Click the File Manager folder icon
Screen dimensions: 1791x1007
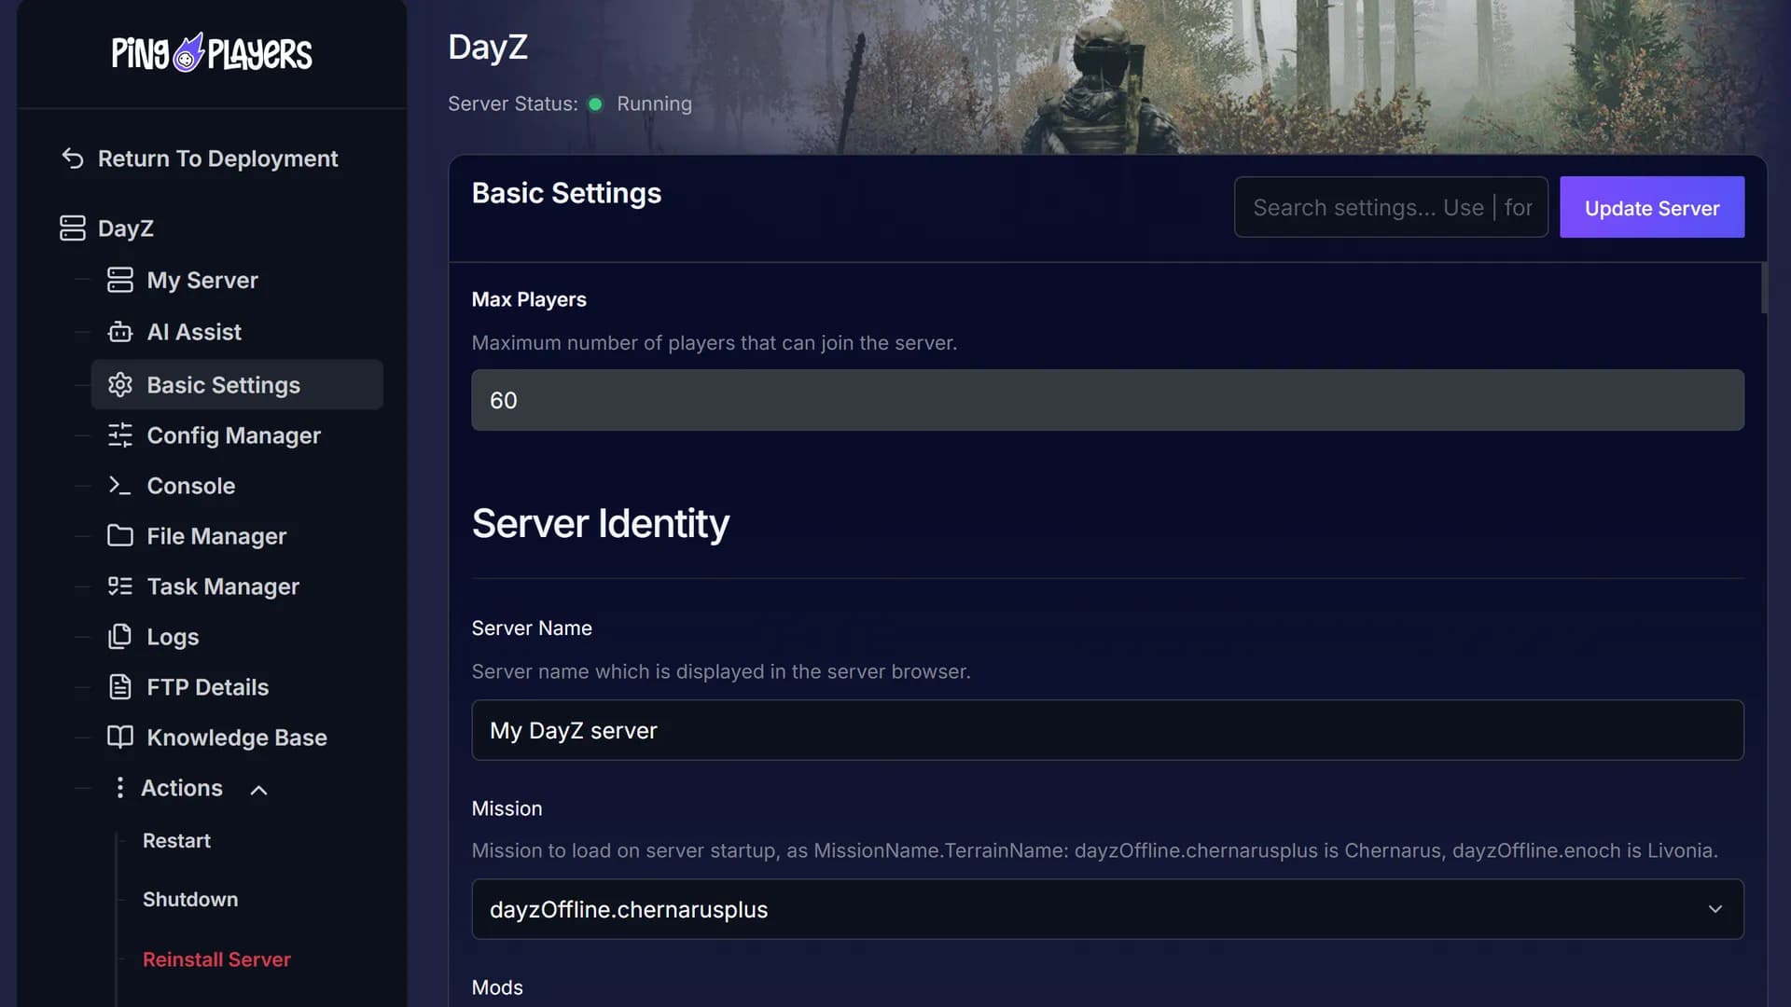[120, 536]
